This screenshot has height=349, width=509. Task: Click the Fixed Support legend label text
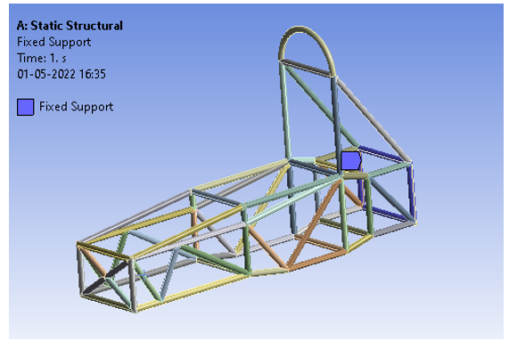[x=77, y=107]
